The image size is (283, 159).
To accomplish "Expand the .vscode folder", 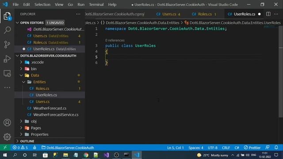I will click(21, 62).
